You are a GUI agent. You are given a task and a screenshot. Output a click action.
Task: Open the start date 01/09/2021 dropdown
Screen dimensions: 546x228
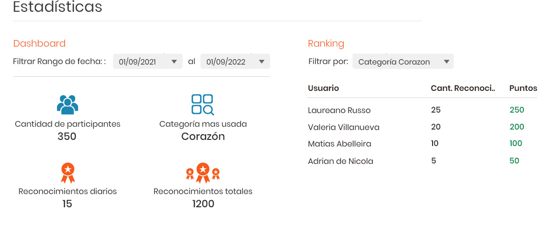[148, 62]
